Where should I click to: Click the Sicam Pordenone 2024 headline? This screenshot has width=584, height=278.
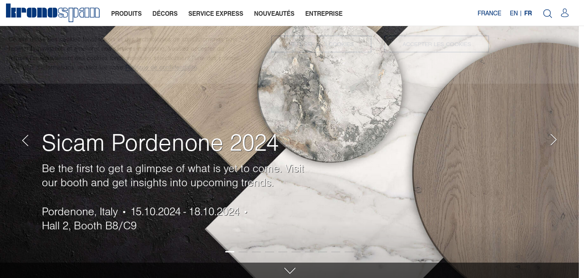[x=160, y=143]
